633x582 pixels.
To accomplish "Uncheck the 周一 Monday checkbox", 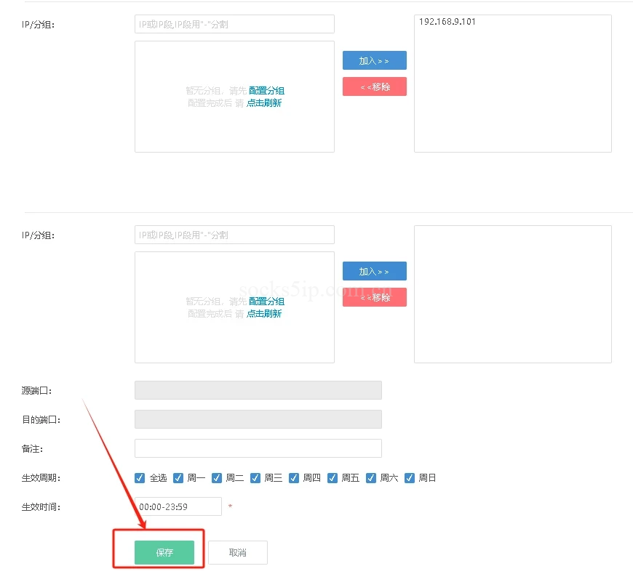I will [x=178, y=478].
